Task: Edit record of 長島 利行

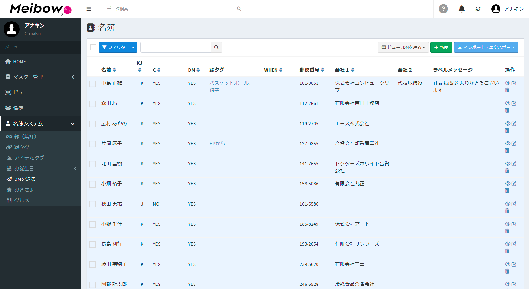Action: coord(514,244)
